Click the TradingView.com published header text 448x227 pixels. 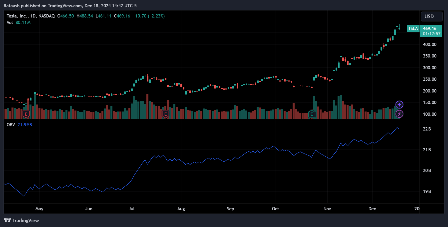point(70,5)
